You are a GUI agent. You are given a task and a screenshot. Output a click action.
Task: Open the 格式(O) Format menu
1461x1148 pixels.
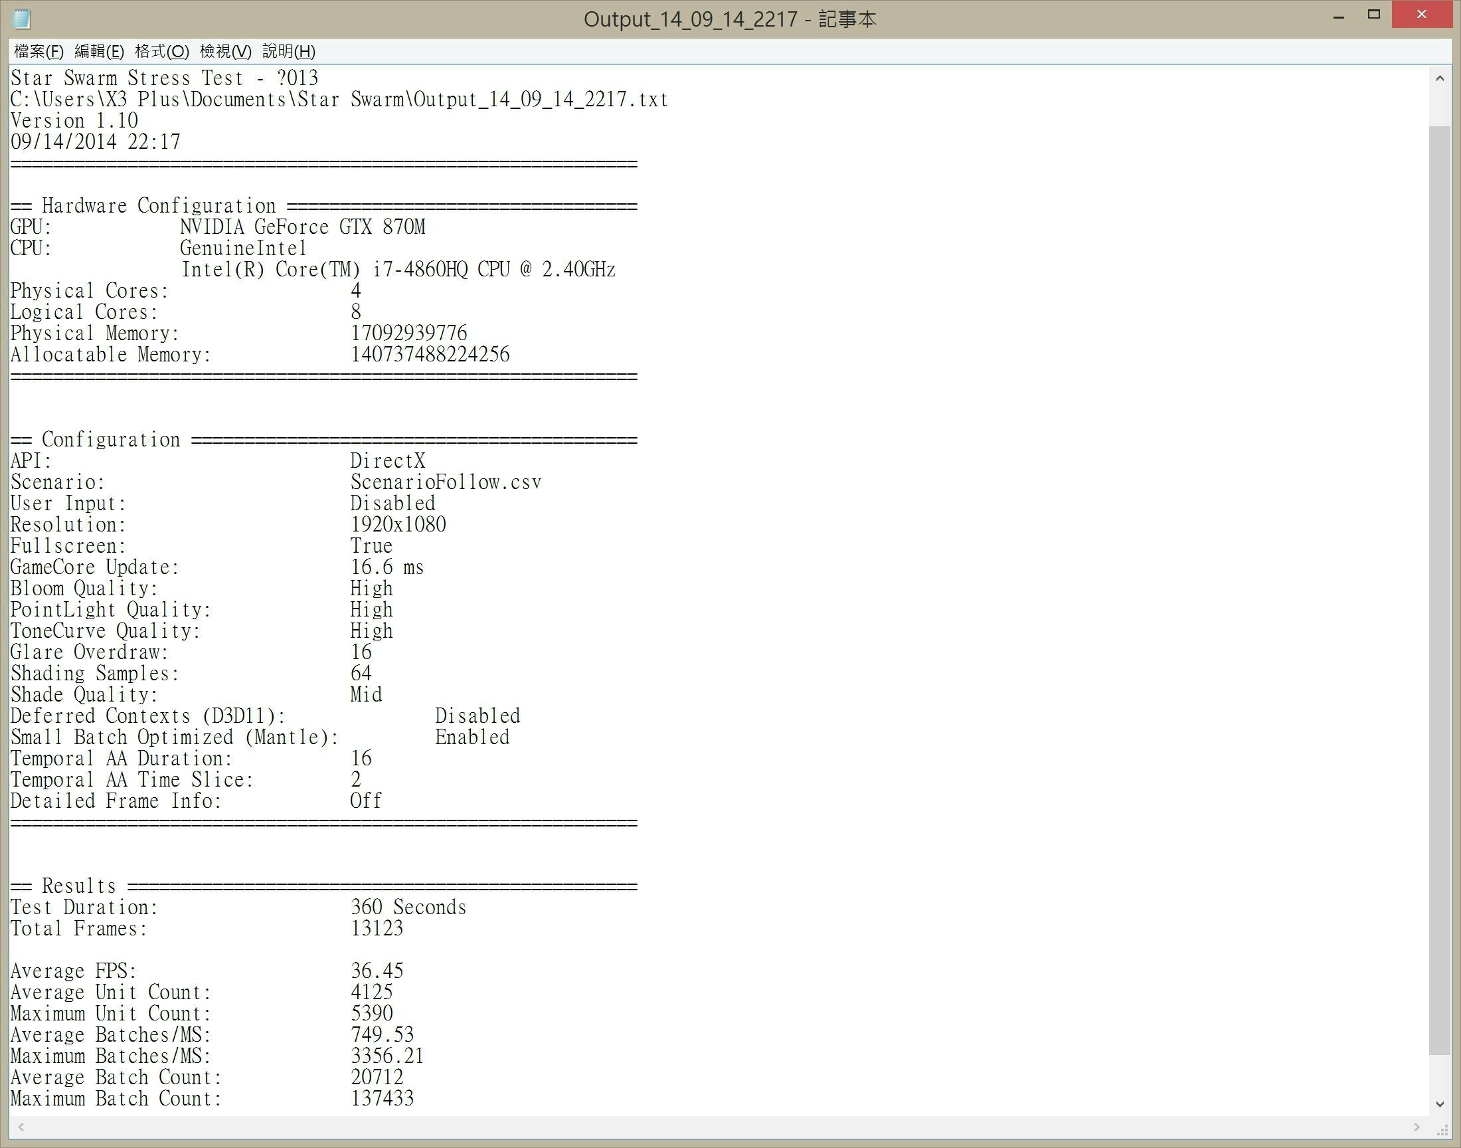point(161,51)
